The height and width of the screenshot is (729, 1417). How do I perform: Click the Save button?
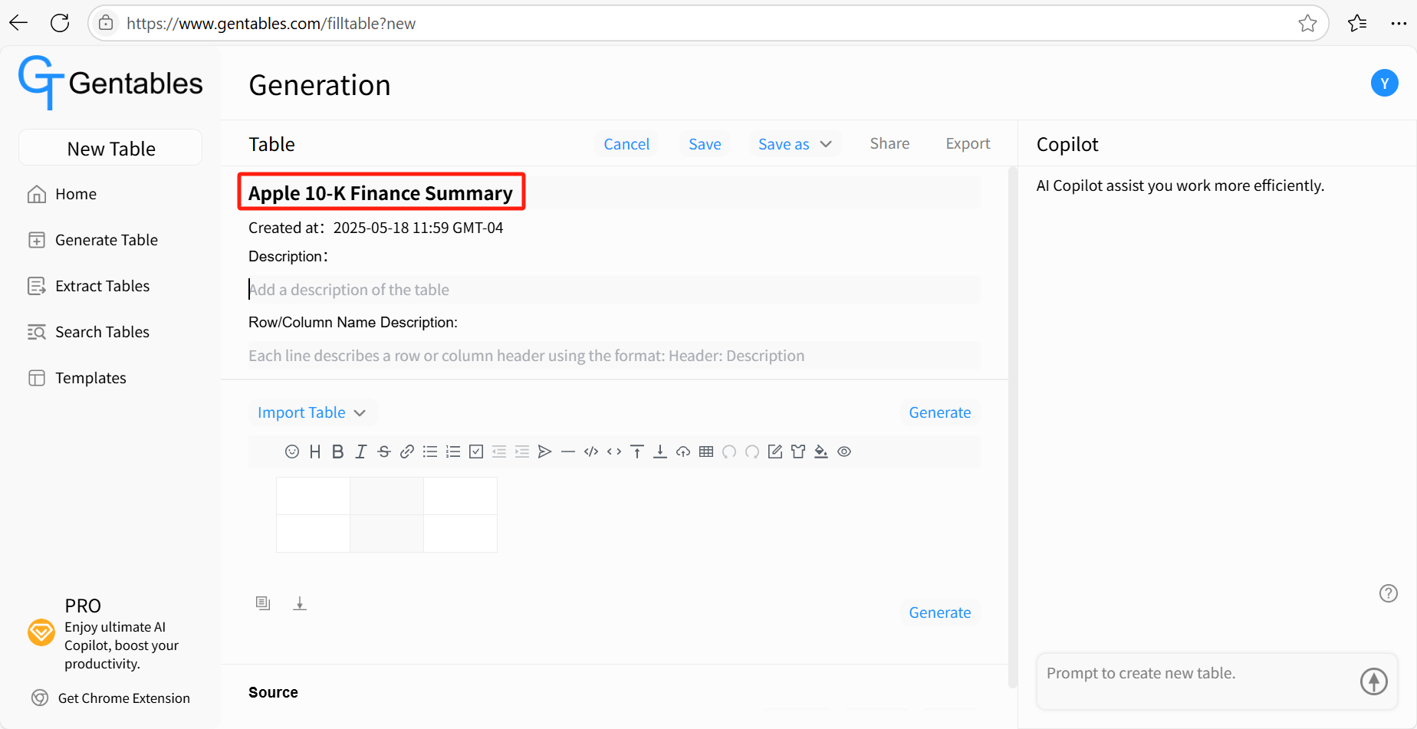click(x=705, y=144)
